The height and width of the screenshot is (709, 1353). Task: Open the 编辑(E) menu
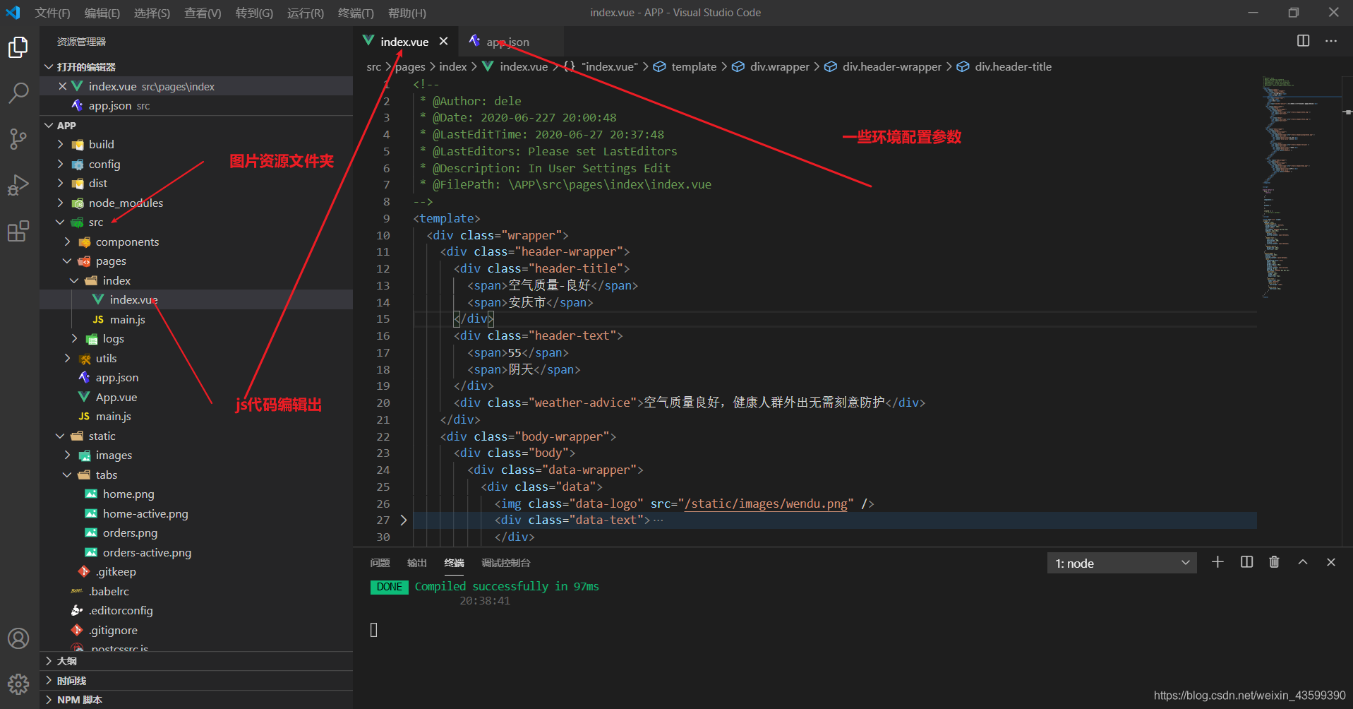point(102,13)
